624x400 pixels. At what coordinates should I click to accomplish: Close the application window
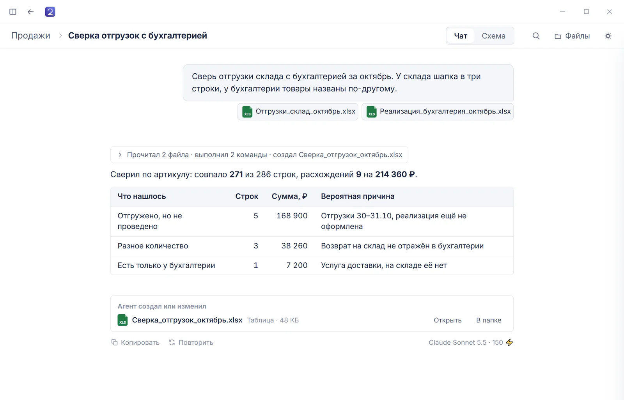click(610, 12)
